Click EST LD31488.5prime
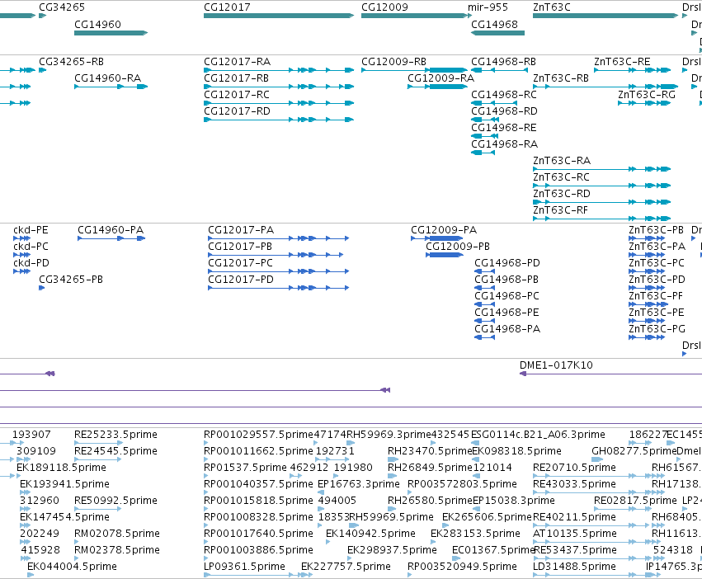Image resolution: width=702 pixels, height=579 pixels. click(574, 567)
